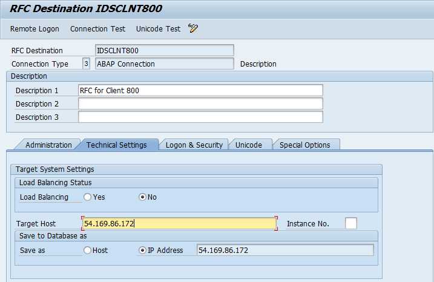Run the Connection Test
The width and height of the screenshot is (434, 282).
[x=97, y=29]
